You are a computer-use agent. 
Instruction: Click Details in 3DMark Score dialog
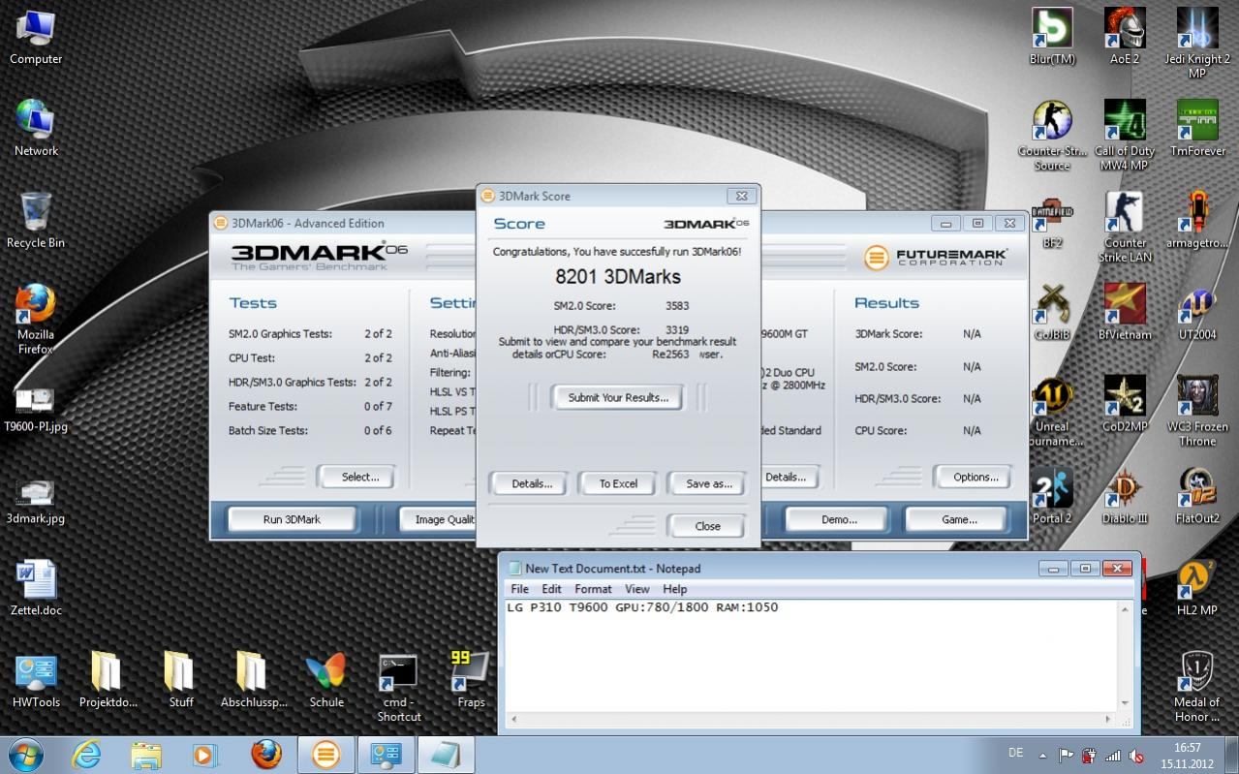point(531,483)
